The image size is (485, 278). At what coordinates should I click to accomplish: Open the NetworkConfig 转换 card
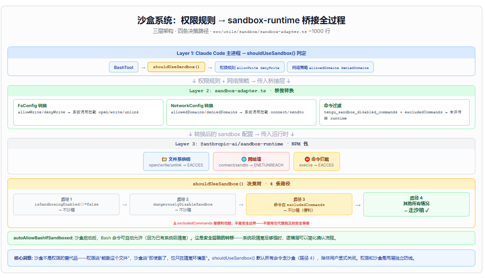[241, 112]
